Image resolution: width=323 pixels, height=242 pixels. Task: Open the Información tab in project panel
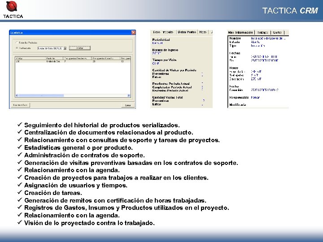pos(240,33)
